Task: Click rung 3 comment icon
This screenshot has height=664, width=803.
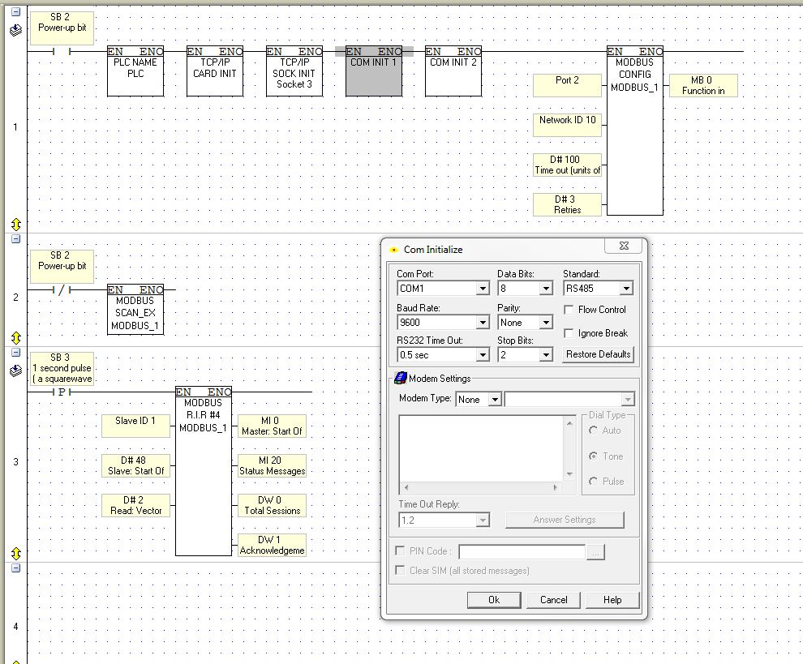Action: point(16,371)
